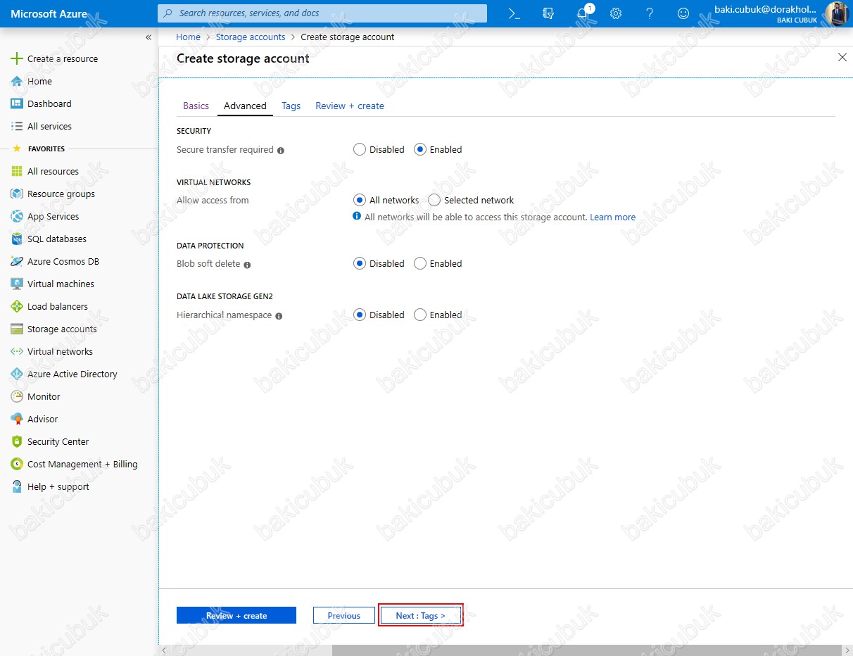Click info icon next to Blob soft delete
This screenshot has height=656, width=853.
point(247,265)
